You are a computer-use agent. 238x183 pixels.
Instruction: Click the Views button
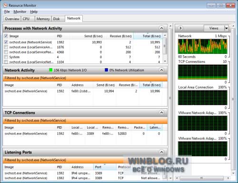point(214,28)
